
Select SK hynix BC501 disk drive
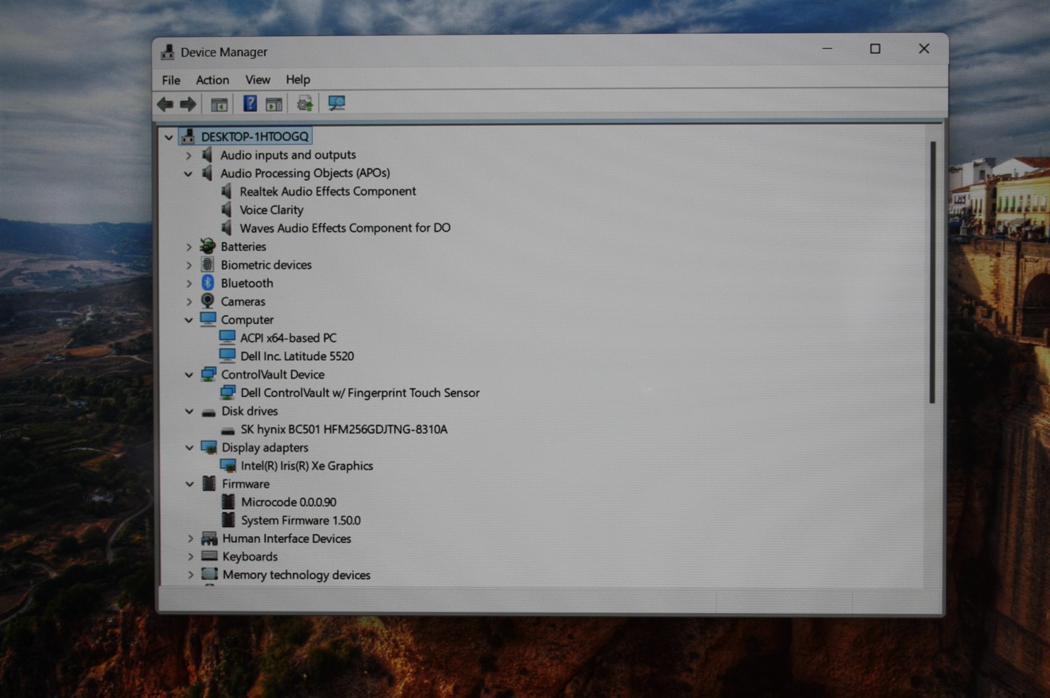pos(344,429)
